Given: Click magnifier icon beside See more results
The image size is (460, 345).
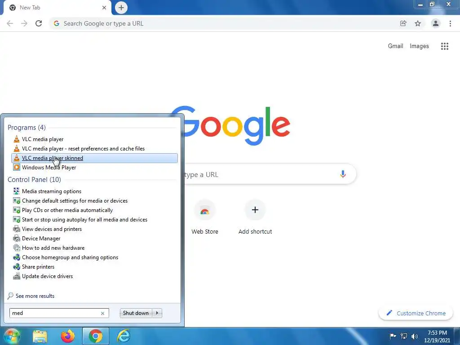Looking at the screenshot, I should click(x=11, y=296).
